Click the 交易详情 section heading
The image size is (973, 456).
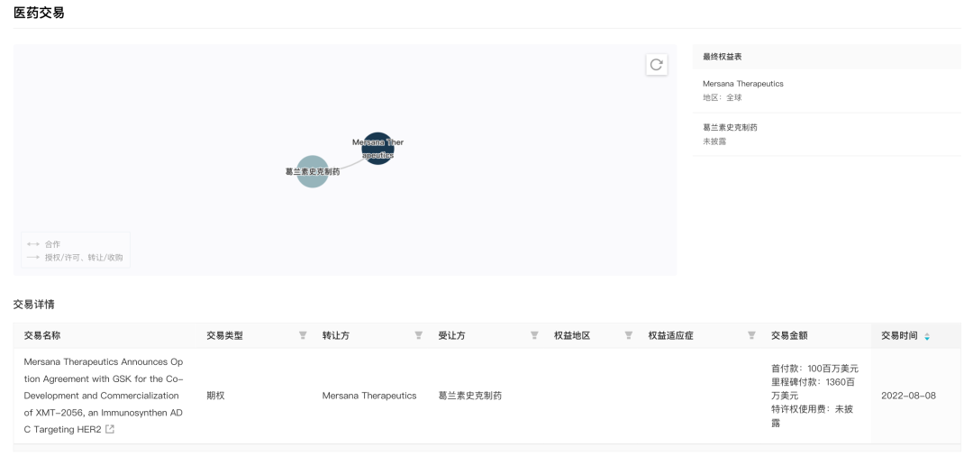click(33, 305)
